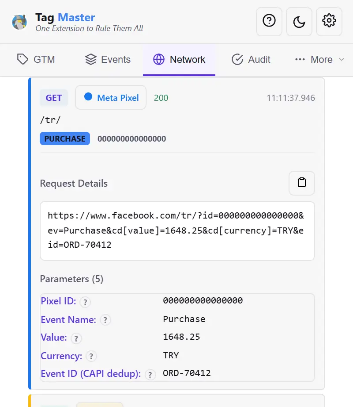Click the TRY currency value

pos(171,355)
